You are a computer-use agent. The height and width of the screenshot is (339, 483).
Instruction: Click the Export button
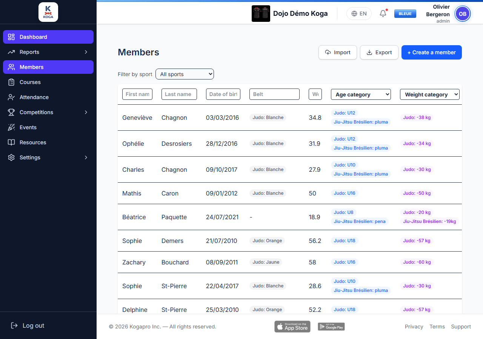click(379, 52)
